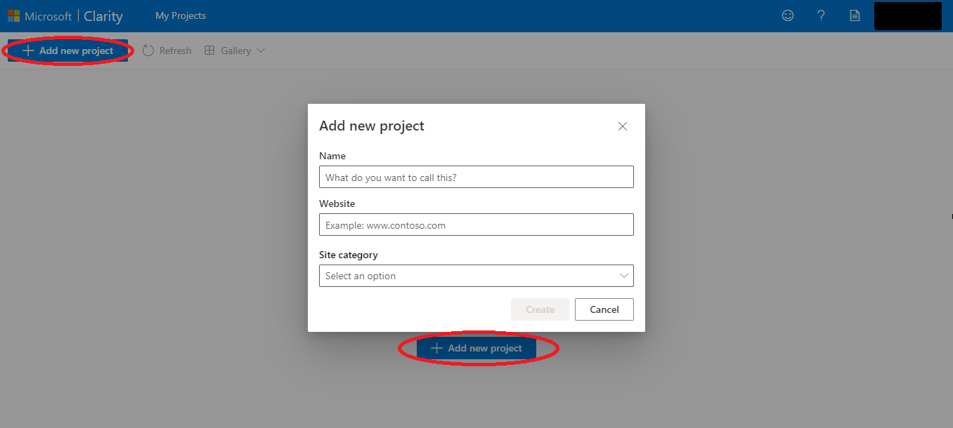The image size is (953, 428).
Task: Click the Refresh toolbar item label
Action: (x=175, y=51)
